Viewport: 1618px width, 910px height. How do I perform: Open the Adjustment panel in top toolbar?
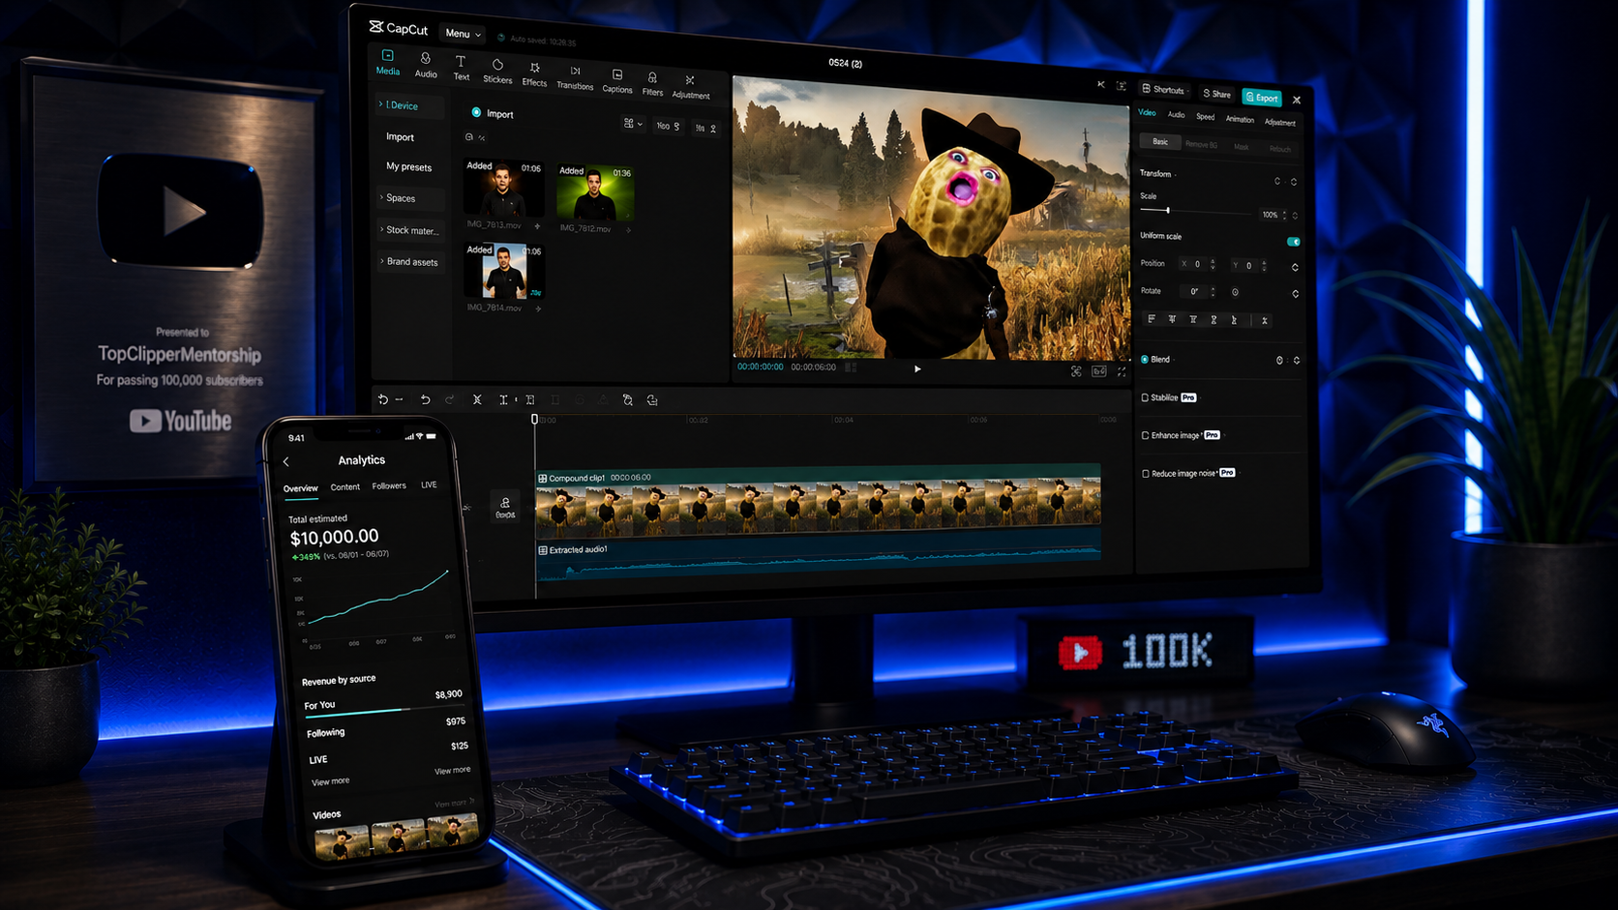[690, 87]
